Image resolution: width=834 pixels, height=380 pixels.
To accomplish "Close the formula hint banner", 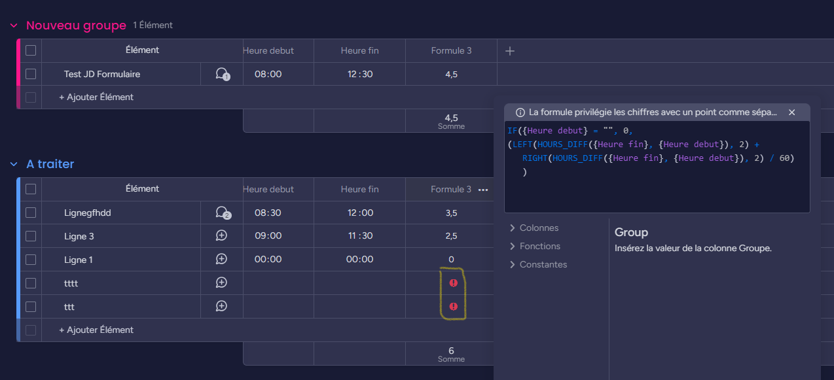I will [x=791, y=112].
